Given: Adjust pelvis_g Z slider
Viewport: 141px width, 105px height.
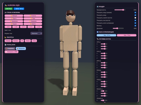Looking at the screenshot, I should tap(104, 68).
